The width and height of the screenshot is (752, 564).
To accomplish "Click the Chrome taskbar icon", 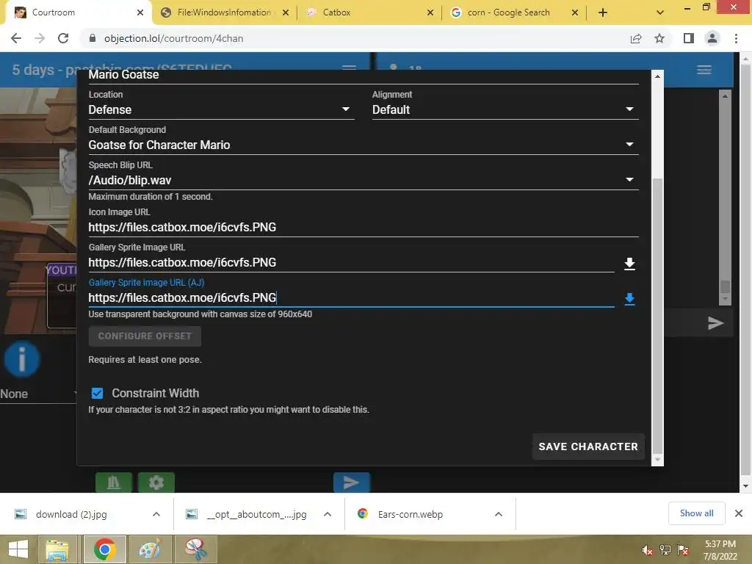I will [104, 549].
